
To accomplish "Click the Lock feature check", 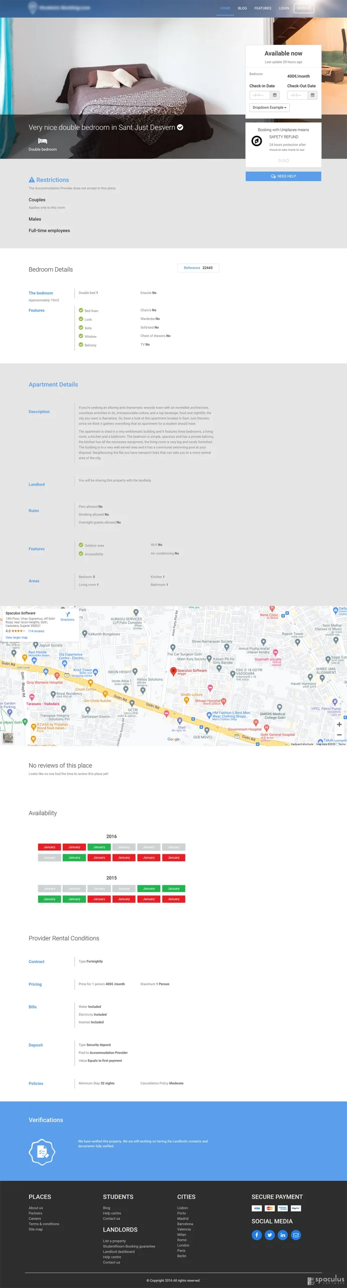I will (81, 319).
